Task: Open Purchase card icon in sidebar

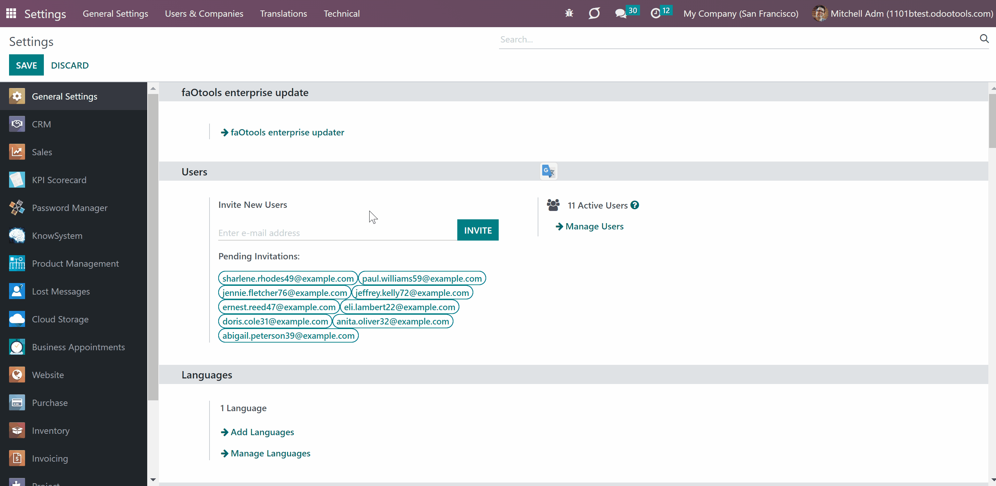Action: (x=17, y=402)
